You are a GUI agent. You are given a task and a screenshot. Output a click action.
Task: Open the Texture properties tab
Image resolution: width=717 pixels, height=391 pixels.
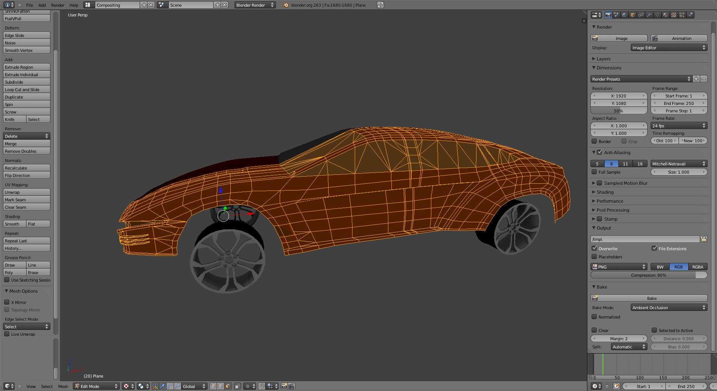point(674,15)
